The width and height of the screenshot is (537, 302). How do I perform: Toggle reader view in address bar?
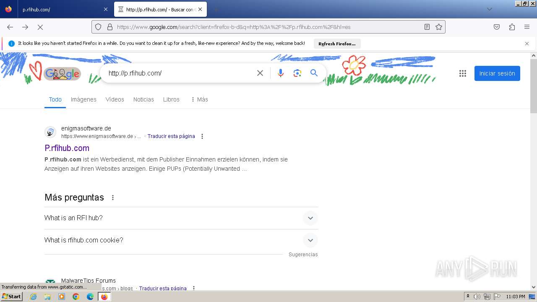coord(427,27)
